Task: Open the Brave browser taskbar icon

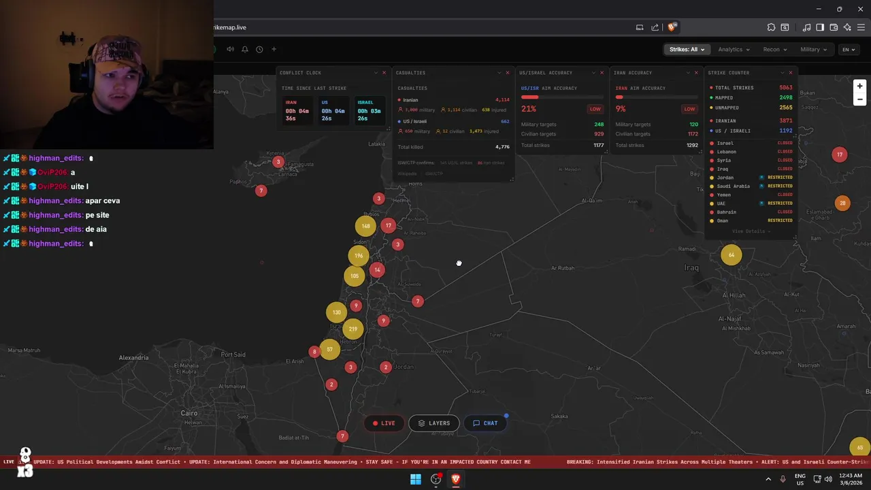Action: (x=456, y=479)
